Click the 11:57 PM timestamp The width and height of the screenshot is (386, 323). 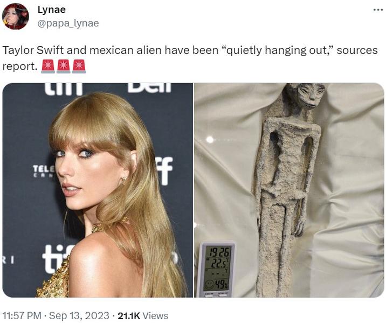tap(22, 315)
